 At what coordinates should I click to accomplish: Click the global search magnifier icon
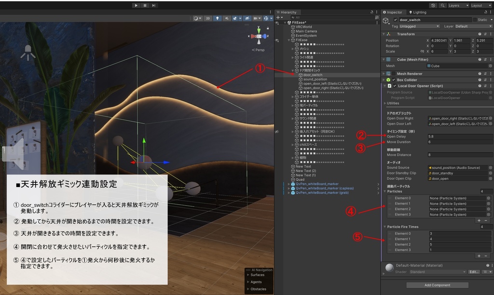[442, 5]
